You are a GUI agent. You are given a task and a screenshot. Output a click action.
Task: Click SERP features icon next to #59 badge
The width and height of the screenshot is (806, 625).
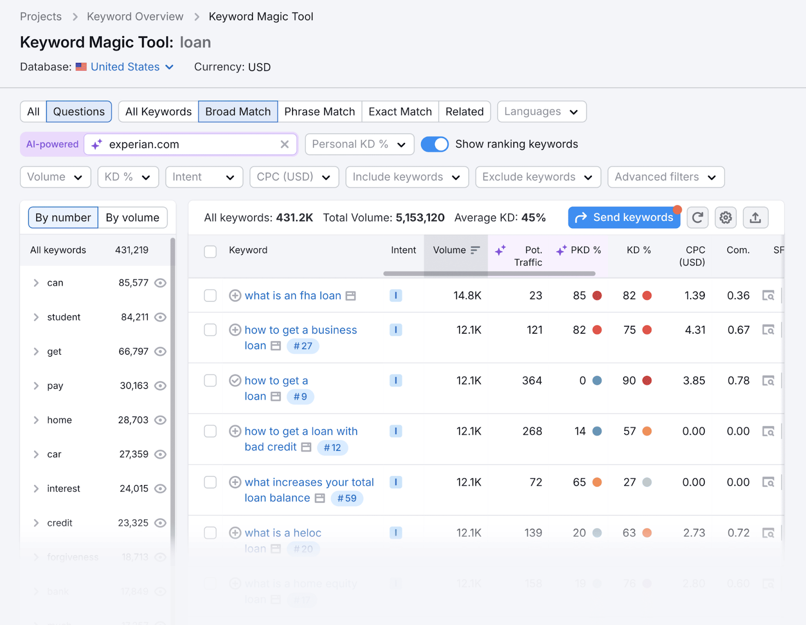click(320, 498)
